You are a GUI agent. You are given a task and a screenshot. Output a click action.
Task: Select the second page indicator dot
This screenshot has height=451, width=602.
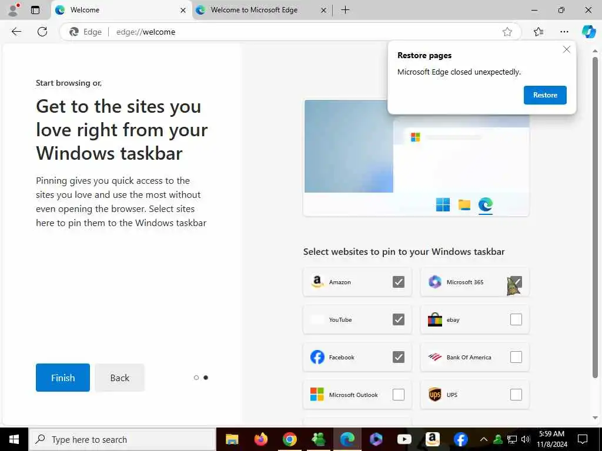206,378
